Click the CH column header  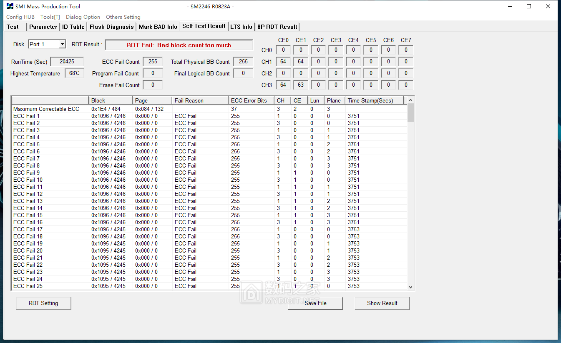pyautogui.click(x=282, y=100)
